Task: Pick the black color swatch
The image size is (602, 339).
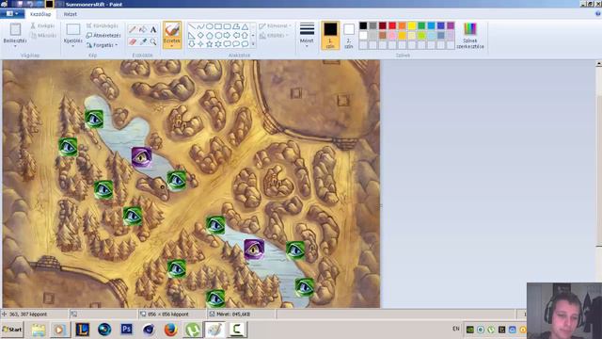Action: point(363,25)
